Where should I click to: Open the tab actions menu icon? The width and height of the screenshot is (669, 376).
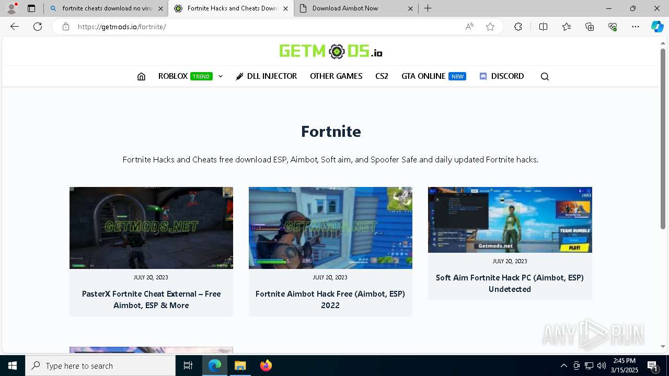click(31, 8)
